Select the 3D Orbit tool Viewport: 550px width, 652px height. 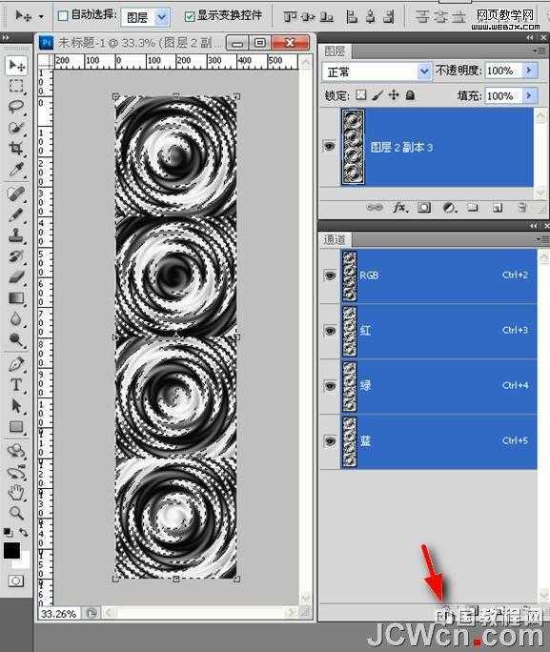(16, 473)
